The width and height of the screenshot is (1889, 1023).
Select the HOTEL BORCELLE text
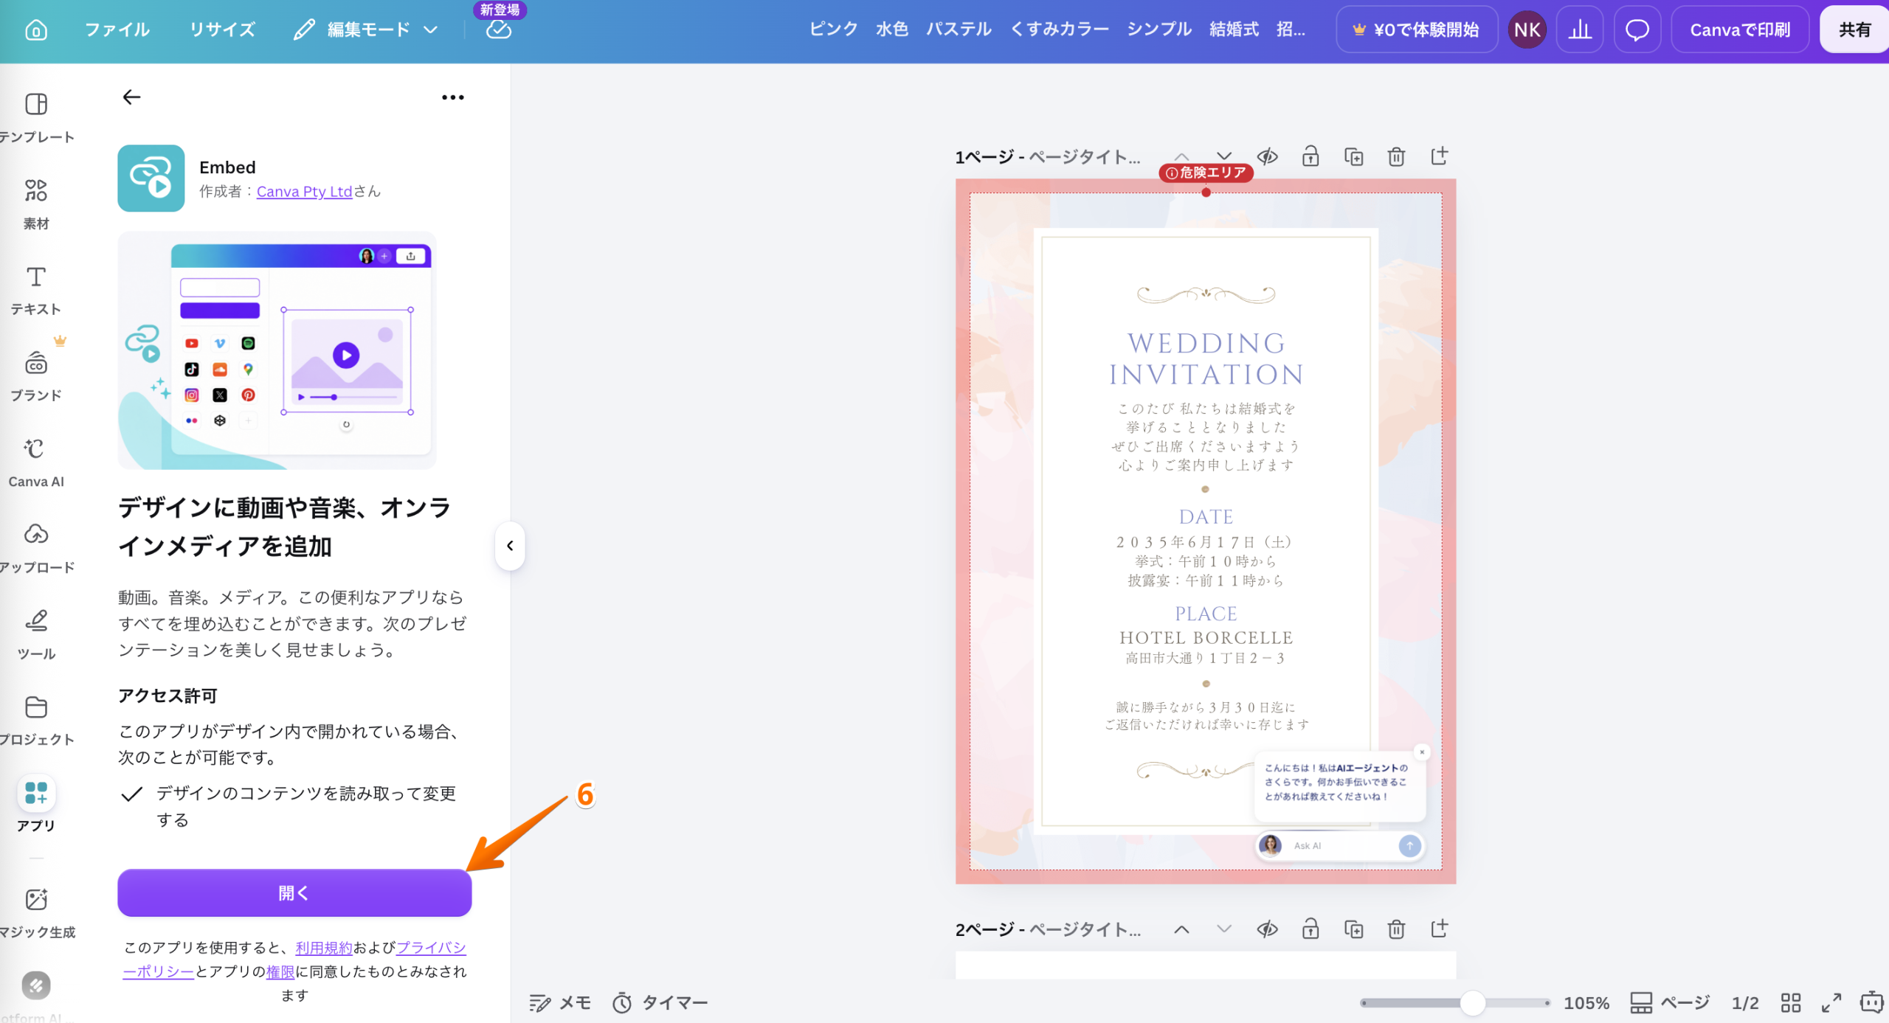1206,637
